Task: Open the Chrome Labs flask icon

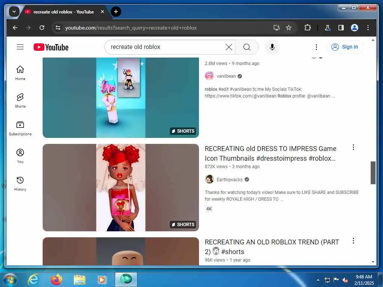Action: (x=327, y=28)
